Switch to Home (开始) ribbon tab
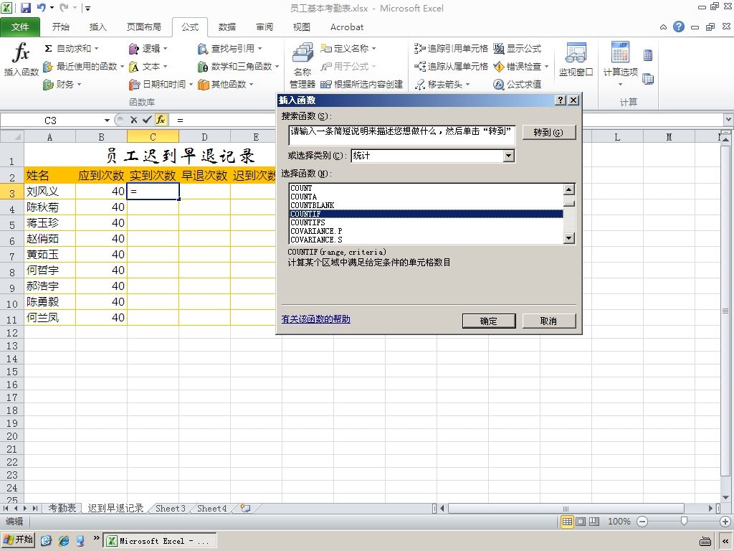734x551 pixels. 61,27
